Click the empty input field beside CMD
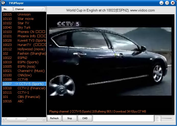The height and width of the screenshot is (126, 177). pyautogui.click(x=123, y=118)
